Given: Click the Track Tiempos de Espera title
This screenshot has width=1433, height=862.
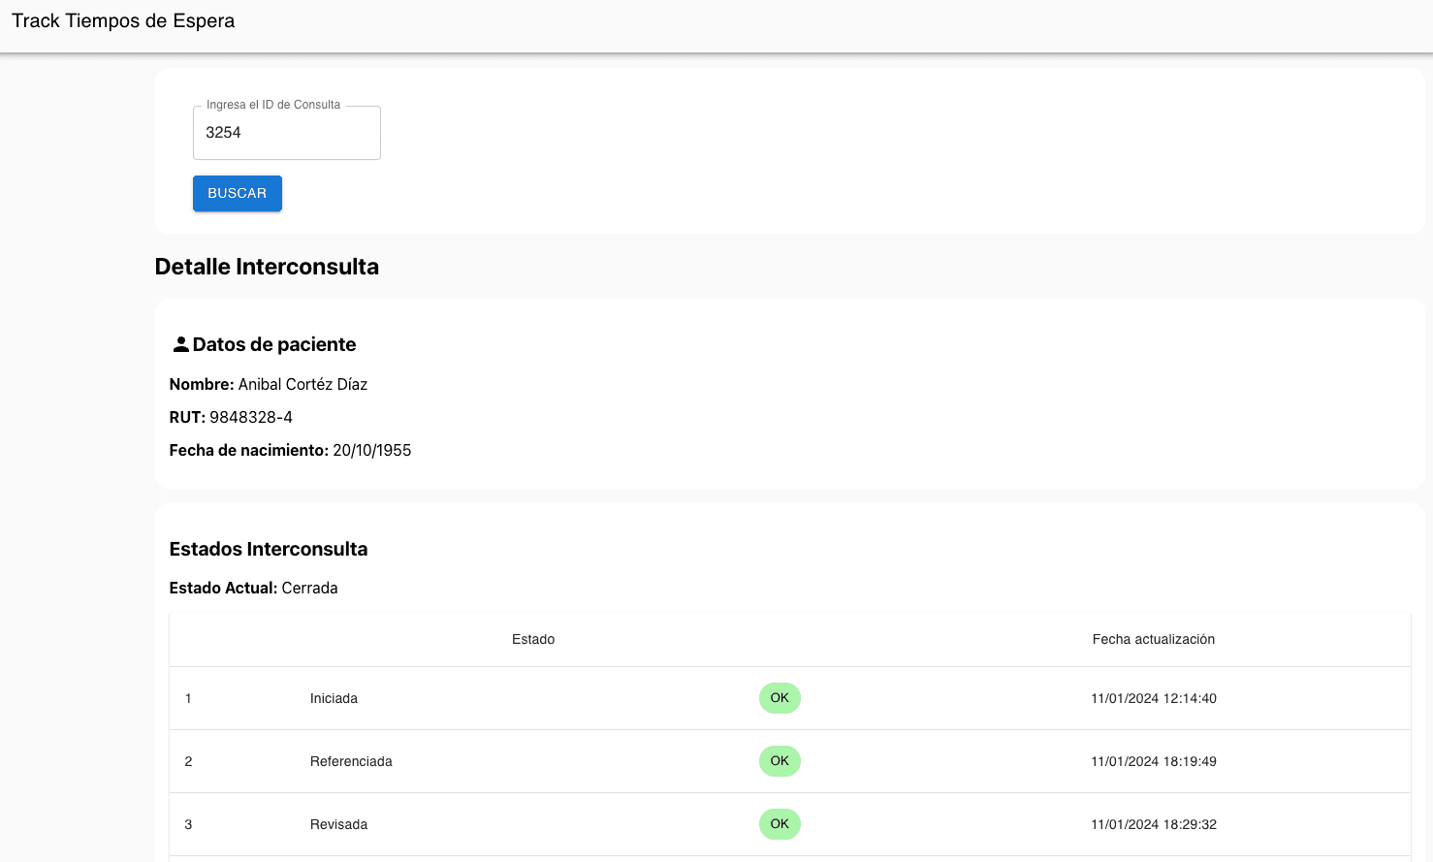Looking at the screenshot, I should tap(123, 21).
